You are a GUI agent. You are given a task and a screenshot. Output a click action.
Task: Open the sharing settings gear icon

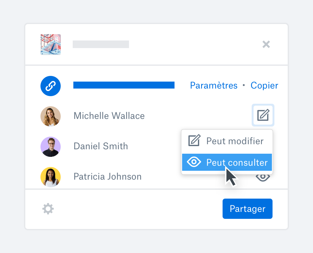tap(48, 209)
